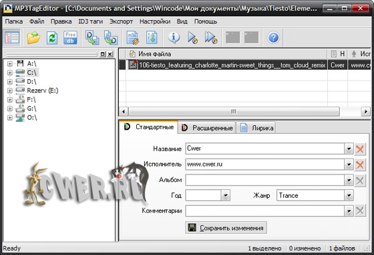Open folder with the yellow folder icon
Image resolution: width=374 pixels, height=255 pixels.
[x=33, y=37]
